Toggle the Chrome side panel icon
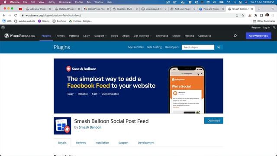This screenshot has width=277, height=156. pyautogui.click(x=261, y=16)
